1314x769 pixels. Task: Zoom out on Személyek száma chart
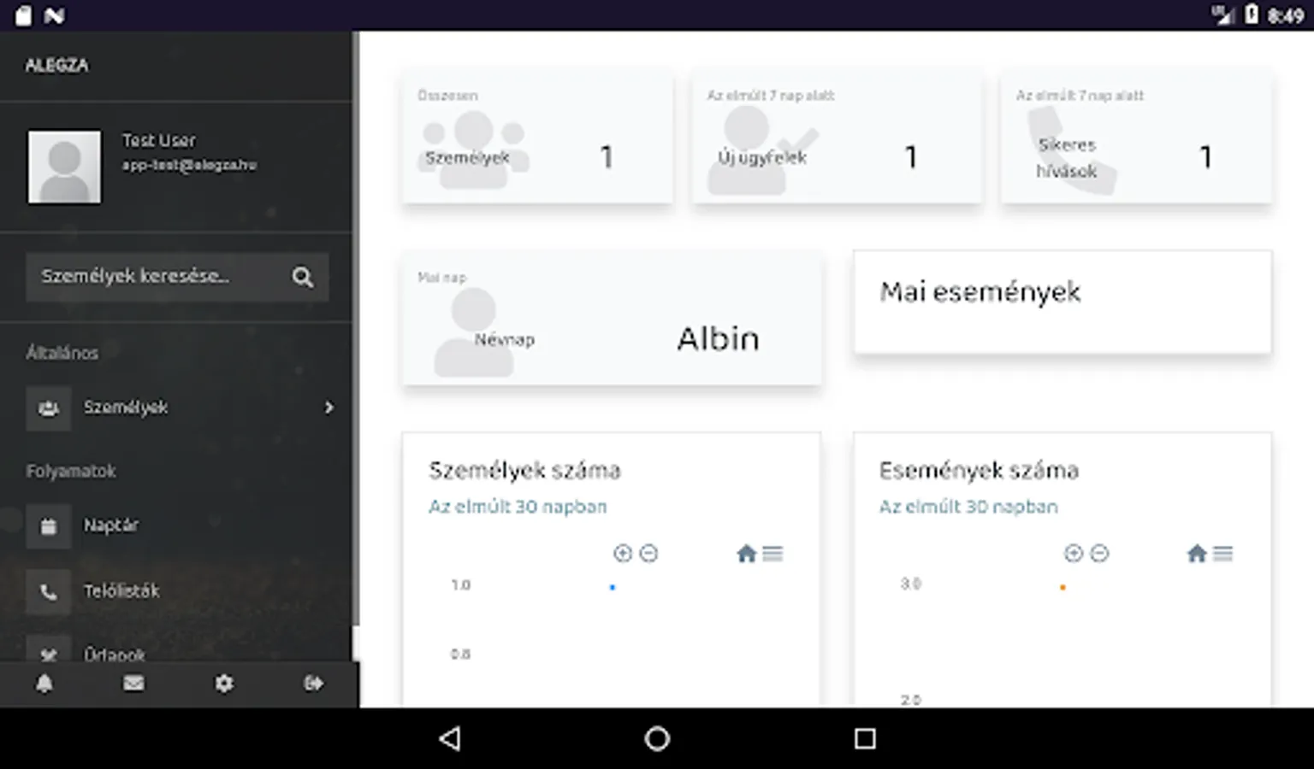point(648,554)
